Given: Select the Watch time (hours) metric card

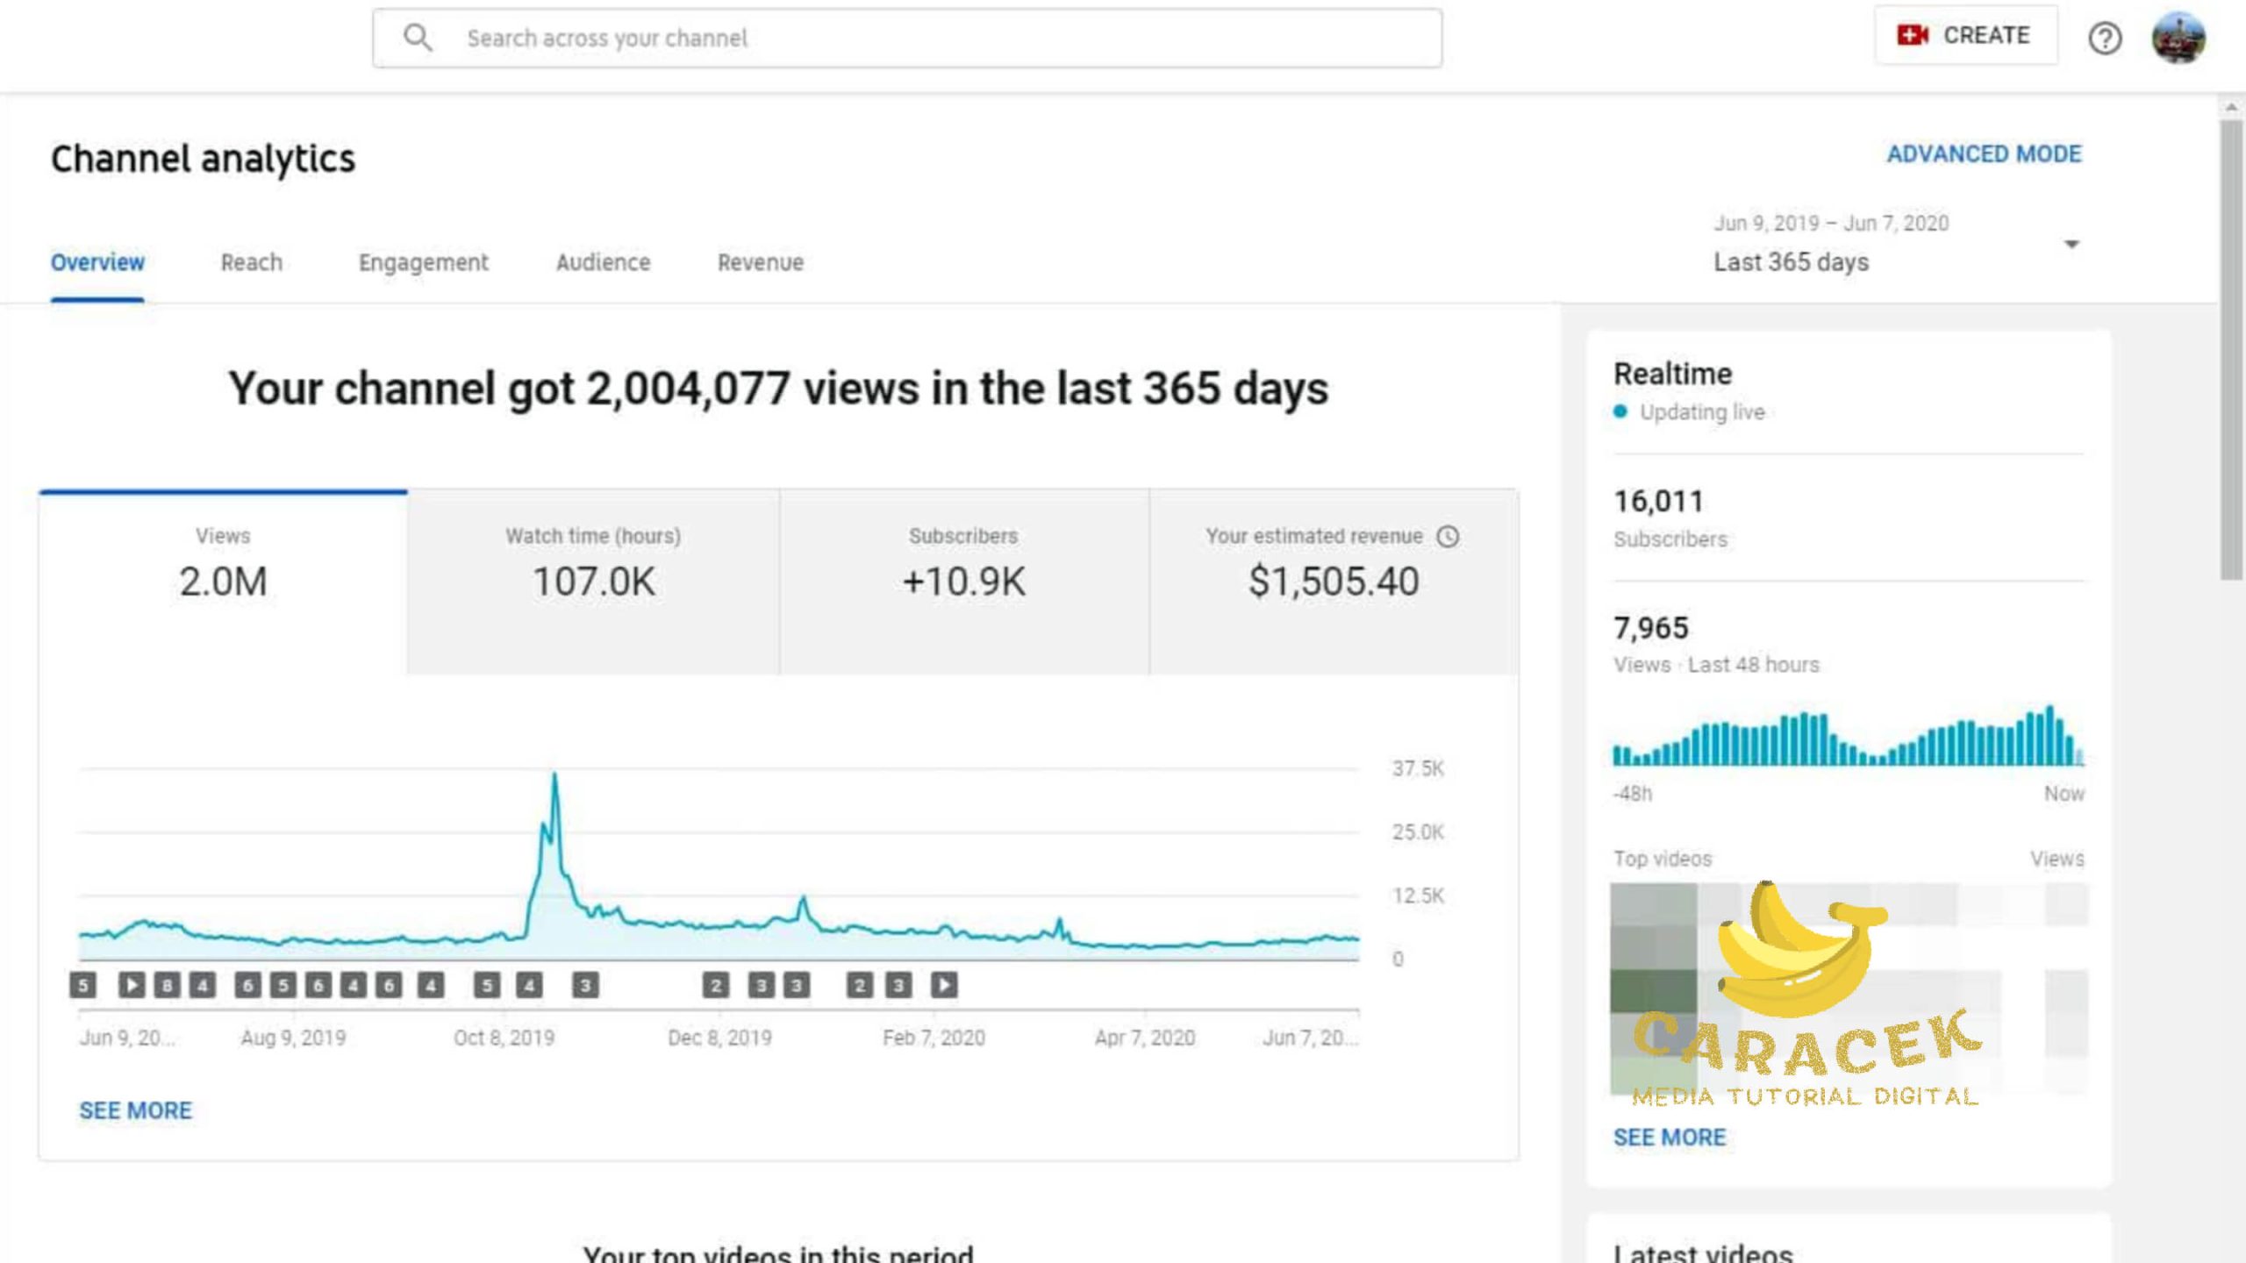Looking at the screenshot, I should tap(593, 581).
